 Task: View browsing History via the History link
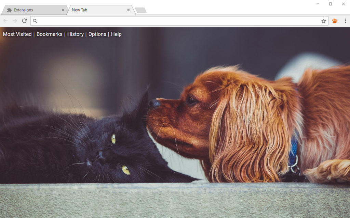pyautogui.click(x=76, y=34)
